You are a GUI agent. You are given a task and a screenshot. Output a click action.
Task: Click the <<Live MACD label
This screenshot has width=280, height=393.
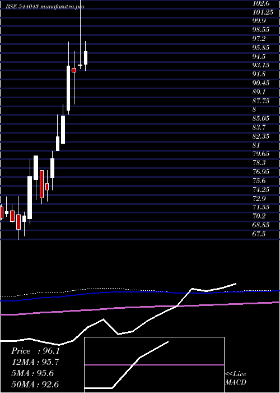[x=236, y=378]
